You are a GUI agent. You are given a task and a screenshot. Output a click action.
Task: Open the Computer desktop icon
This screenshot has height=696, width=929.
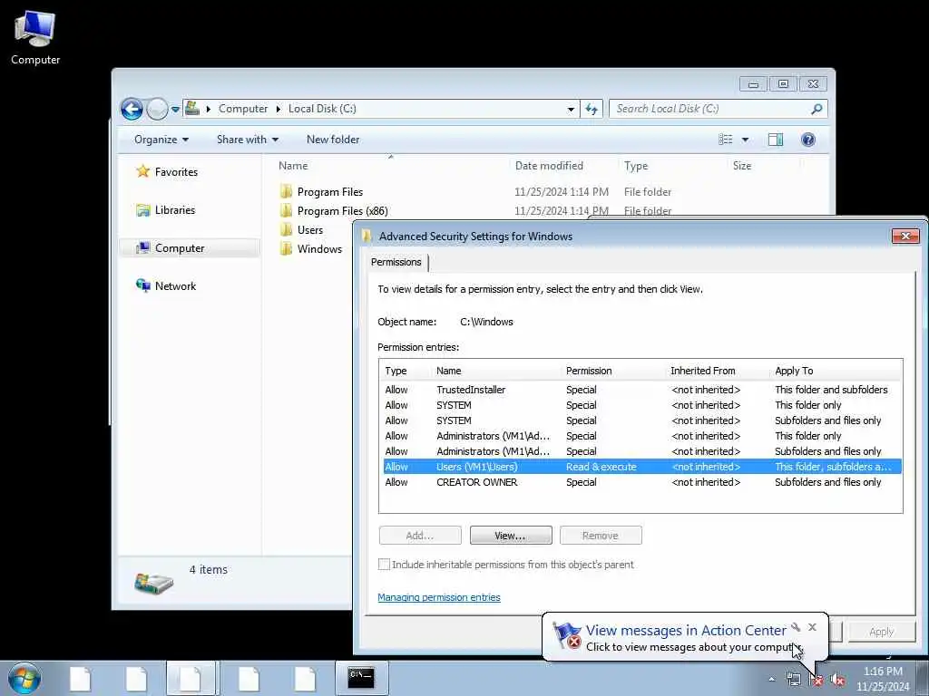click(x=35, y=38)
